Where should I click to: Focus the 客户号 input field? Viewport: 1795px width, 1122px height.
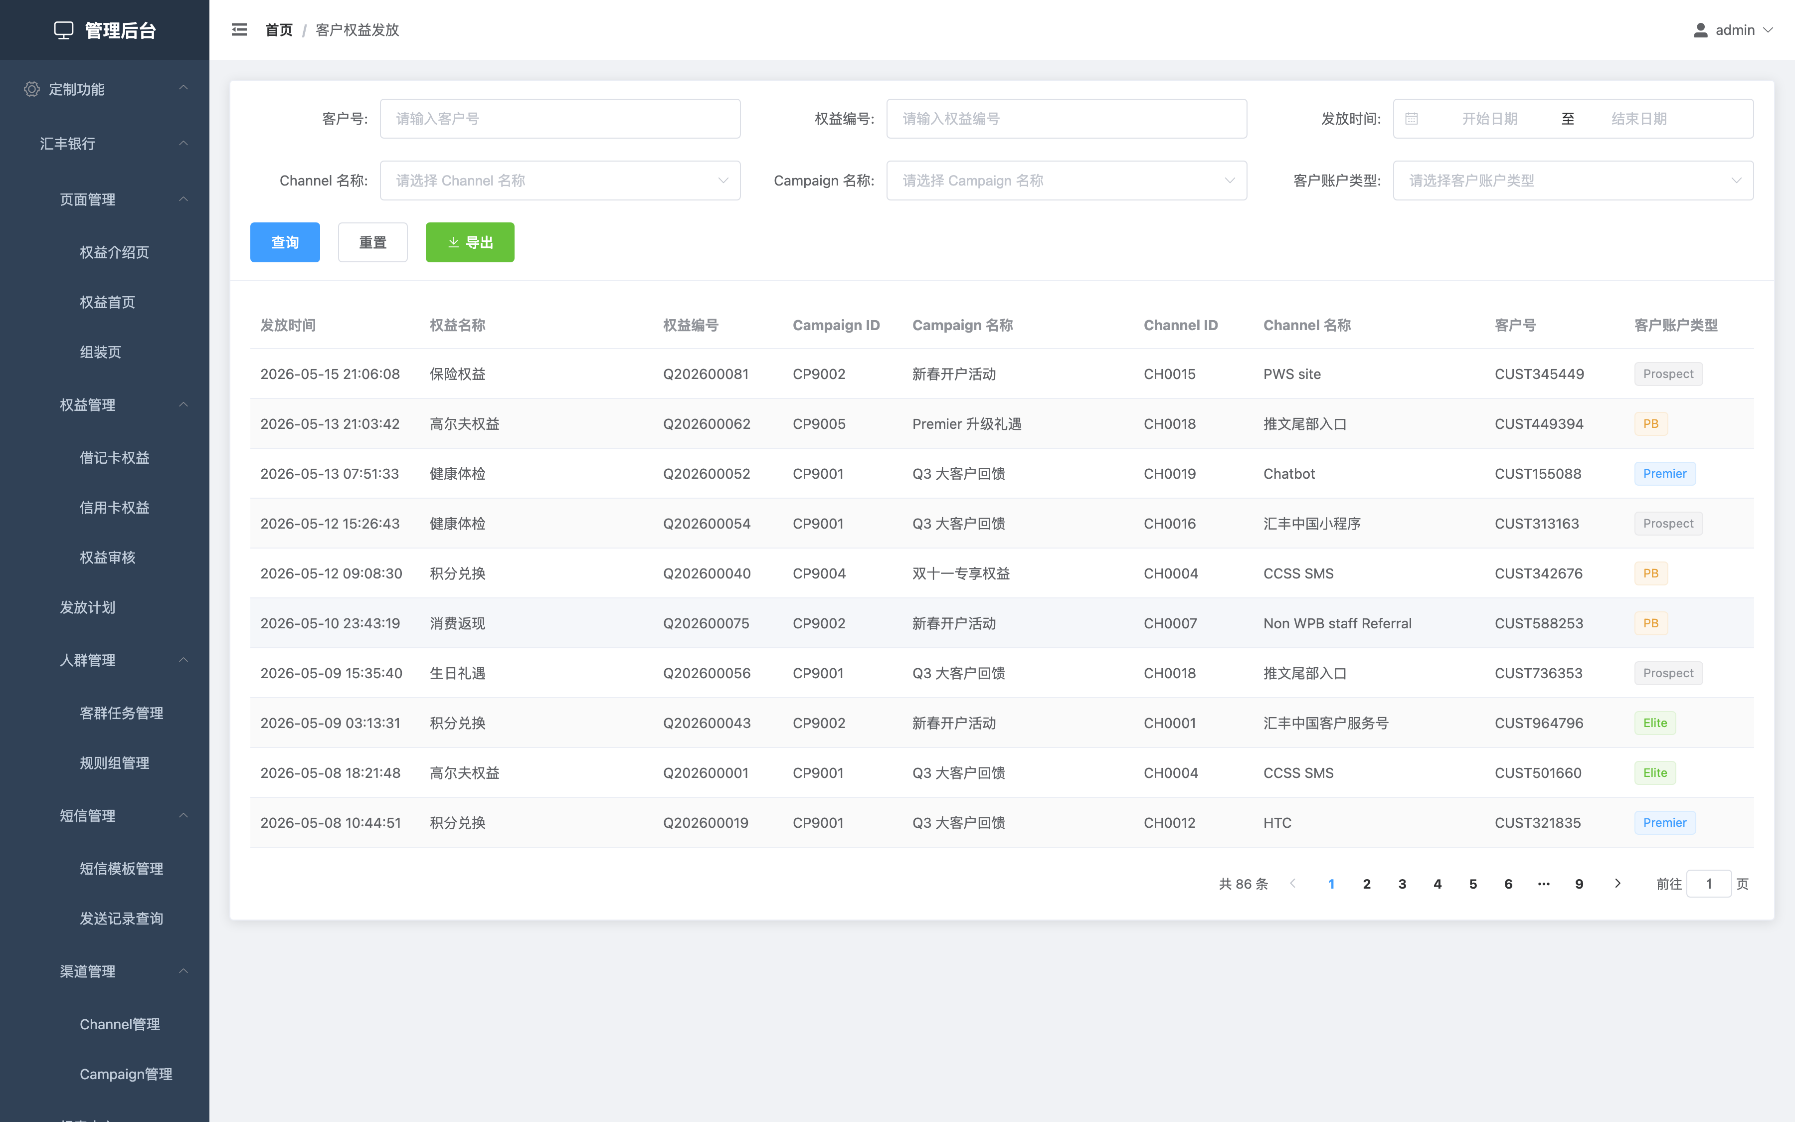pyautogui.click(x=560, y=119)
